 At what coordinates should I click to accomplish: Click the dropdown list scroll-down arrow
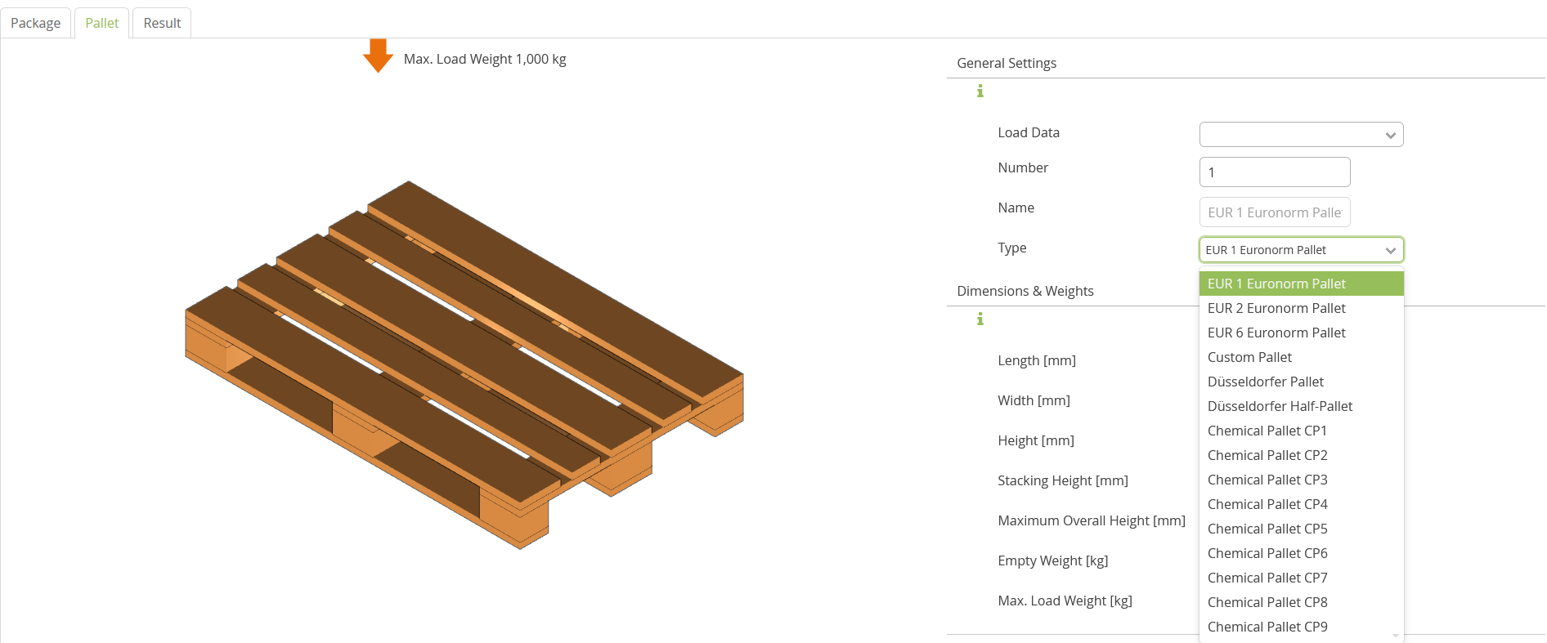point(1395,635)
